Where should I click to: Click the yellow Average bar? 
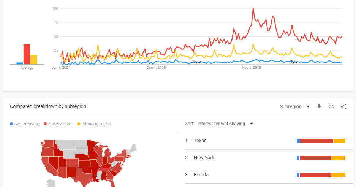(34, 60)
